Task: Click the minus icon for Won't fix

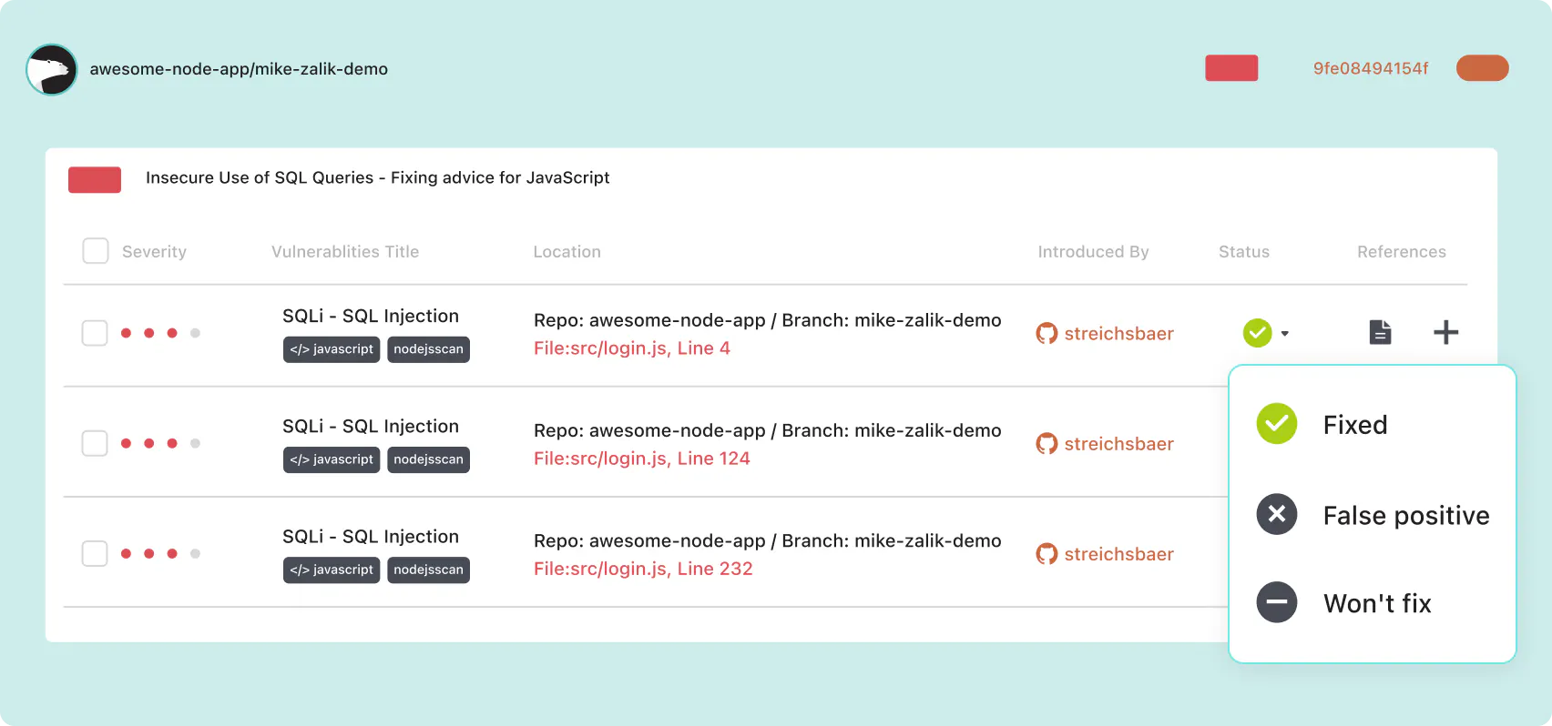Action: click(1277, 602)
